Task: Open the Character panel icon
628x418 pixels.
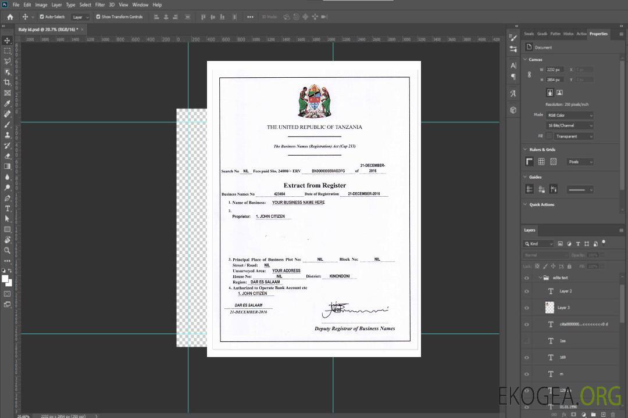Action: click(x=513, y=65)
